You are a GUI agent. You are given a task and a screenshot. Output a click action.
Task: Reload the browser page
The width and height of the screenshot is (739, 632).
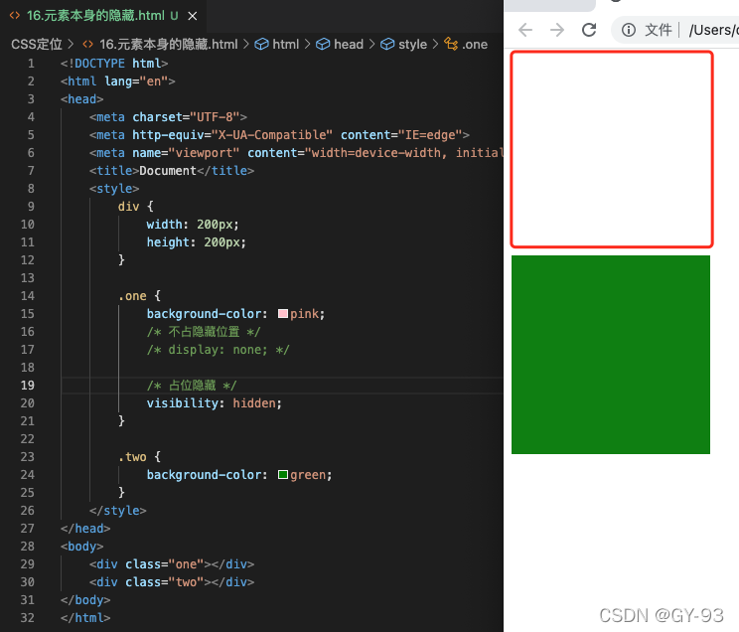pyautogui.click(x=589, y=30)
